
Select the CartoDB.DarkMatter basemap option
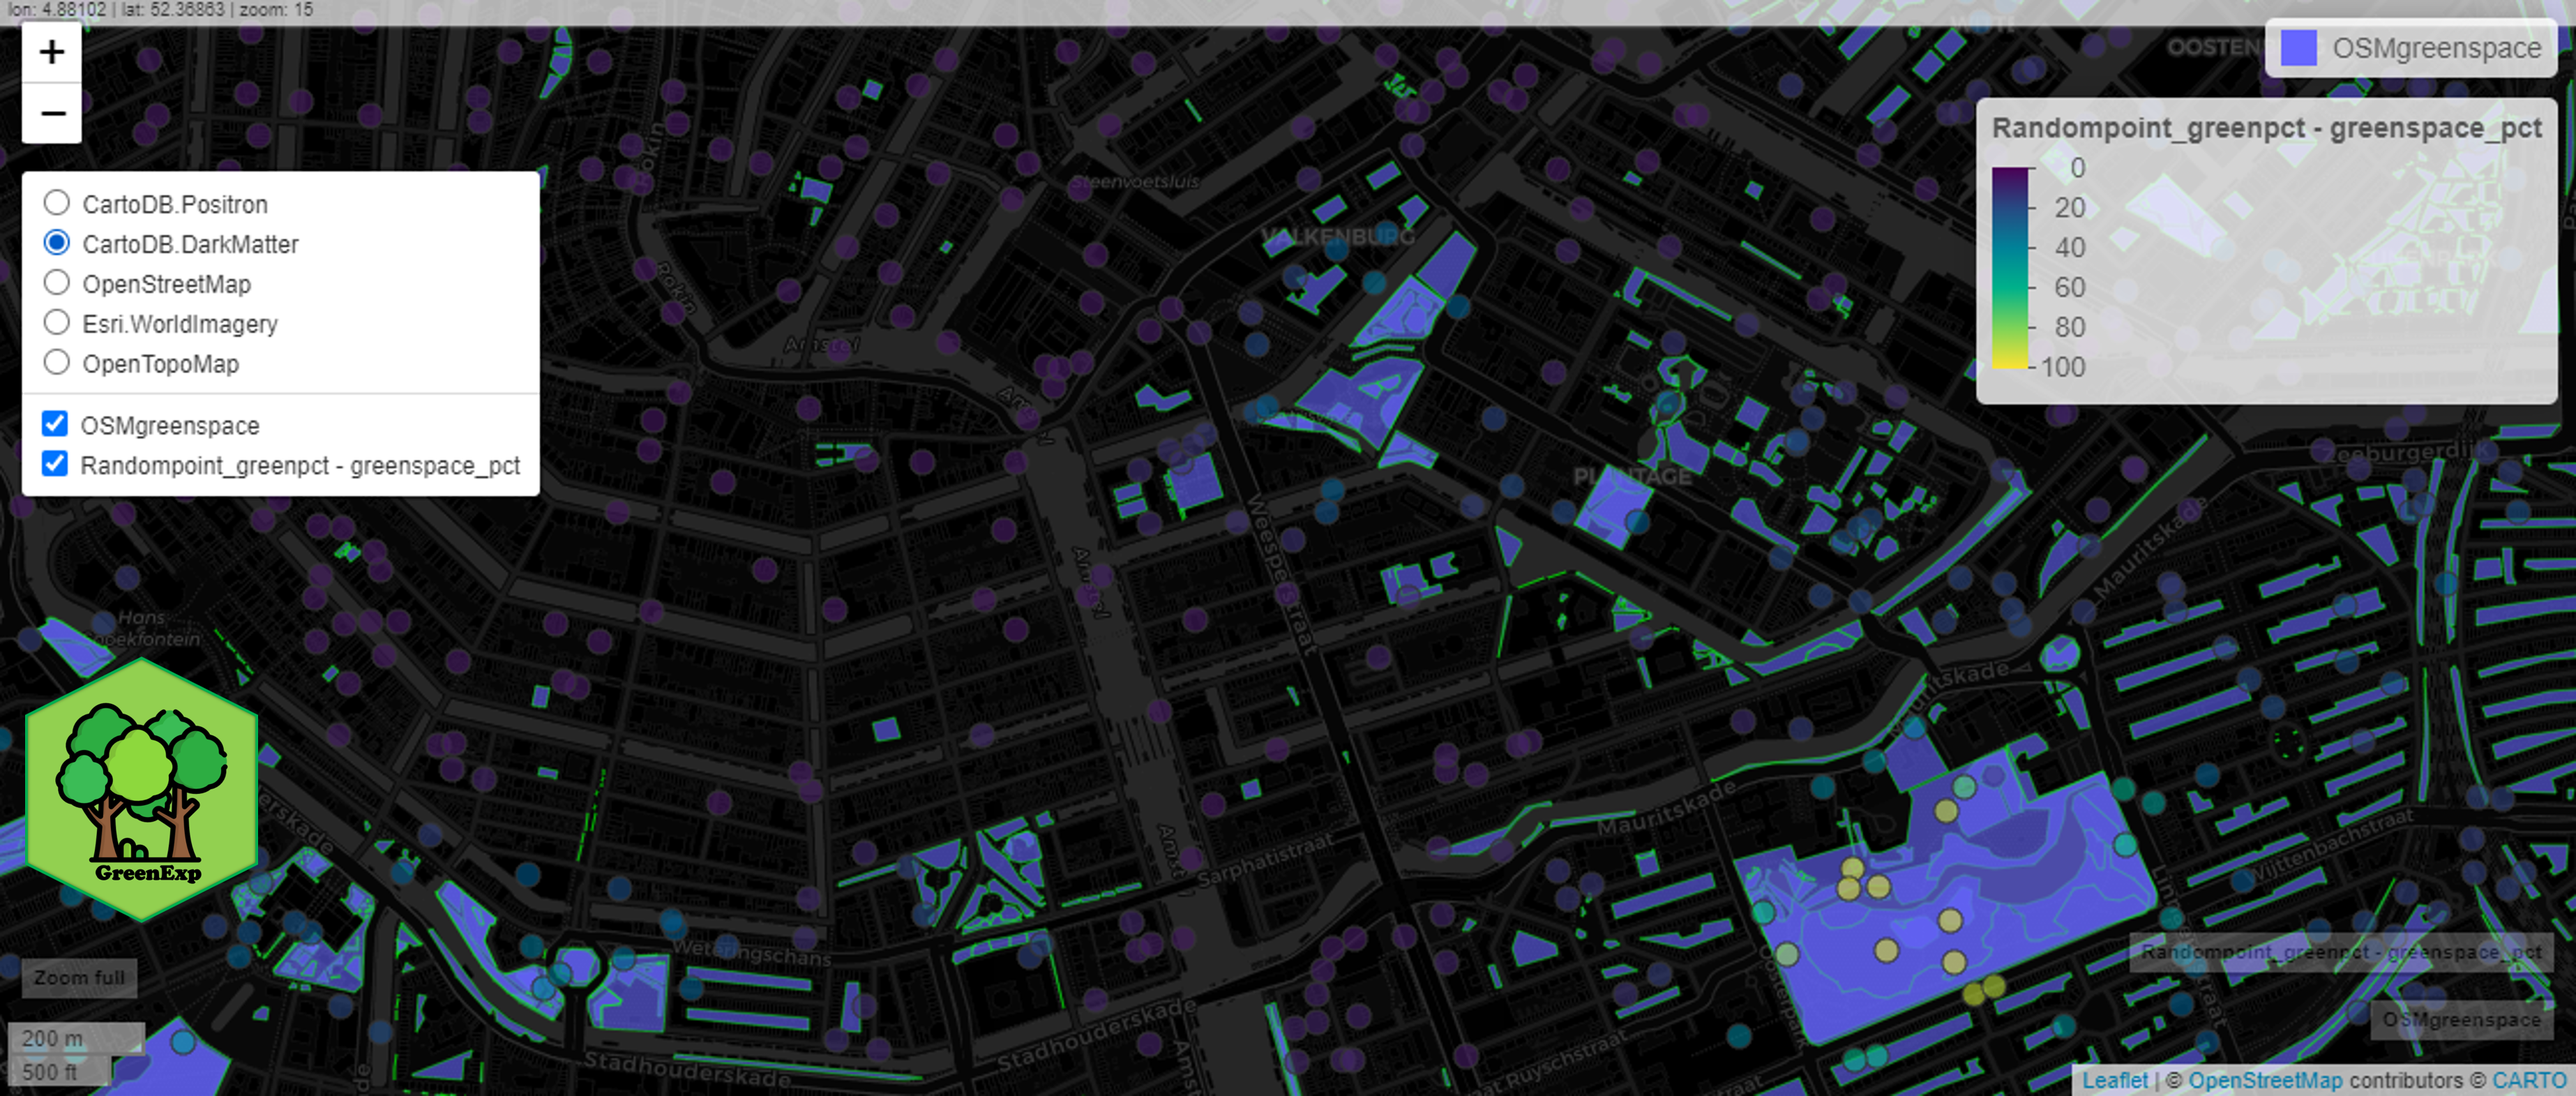[x=57, y=244]
